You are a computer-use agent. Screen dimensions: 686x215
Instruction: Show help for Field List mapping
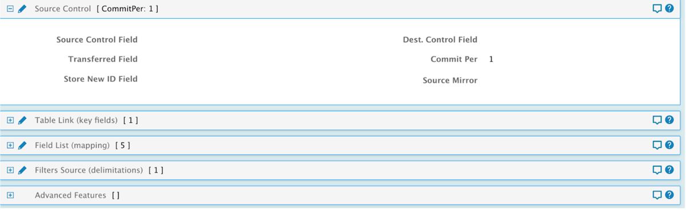[x=669, y=145]
